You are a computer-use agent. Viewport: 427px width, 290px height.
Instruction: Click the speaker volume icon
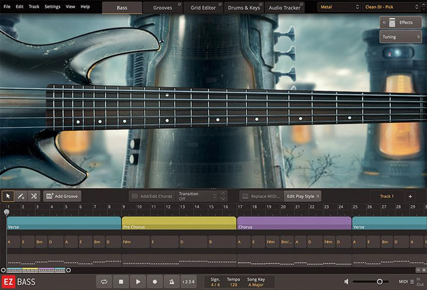click(x=348, y=281)
